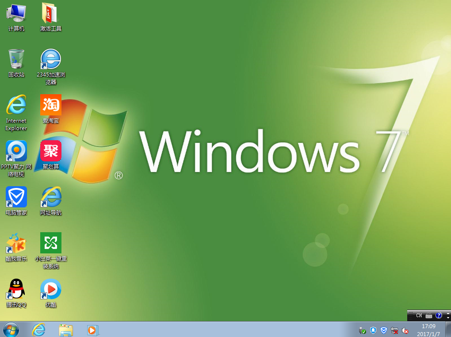This screenshot has width=451, height=337.
Task: Select the 小白菜一键重装系统 icon
Action: pyautogui.click(x=51, y=251)
